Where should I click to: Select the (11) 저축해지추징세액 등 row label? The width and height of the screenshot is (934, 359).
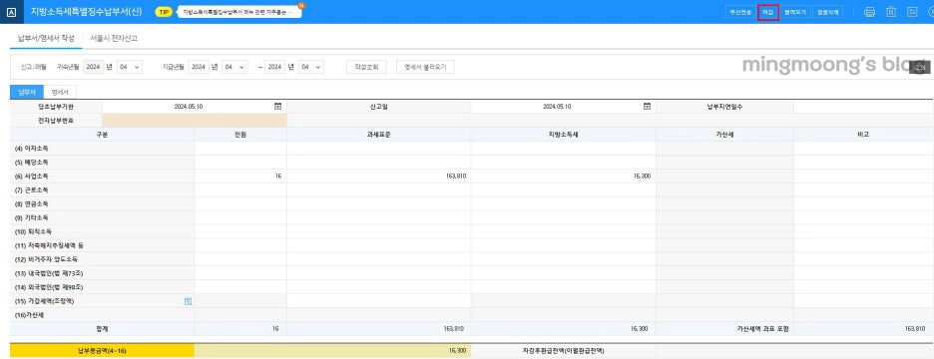[x=50, y=245]
